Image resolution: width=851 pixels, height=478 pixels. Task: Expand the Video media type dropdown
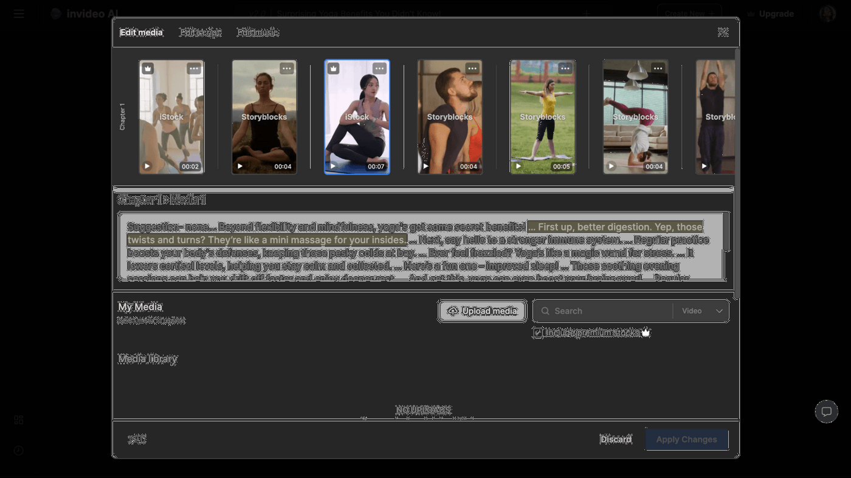coord(701,311)
